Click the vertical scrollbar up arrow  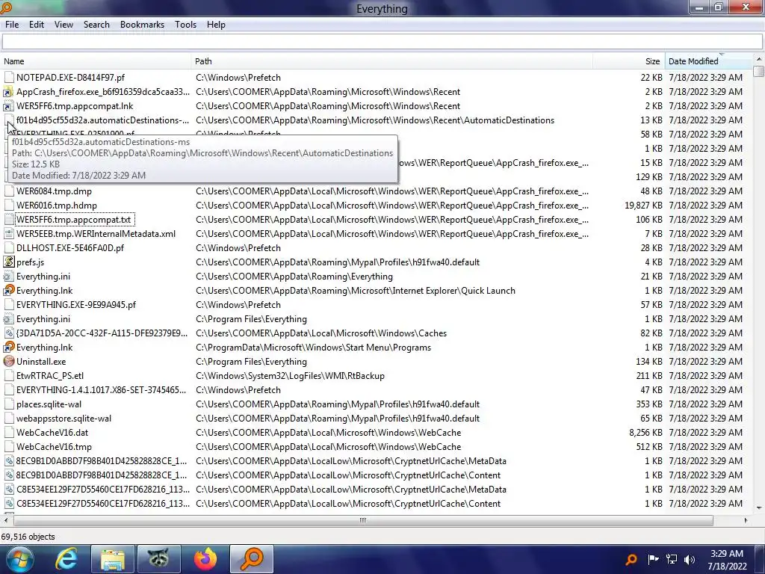click(759, 59)
